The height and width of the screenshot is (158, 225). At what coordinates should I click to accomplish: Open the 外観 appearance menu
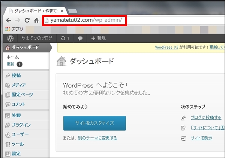16,115
